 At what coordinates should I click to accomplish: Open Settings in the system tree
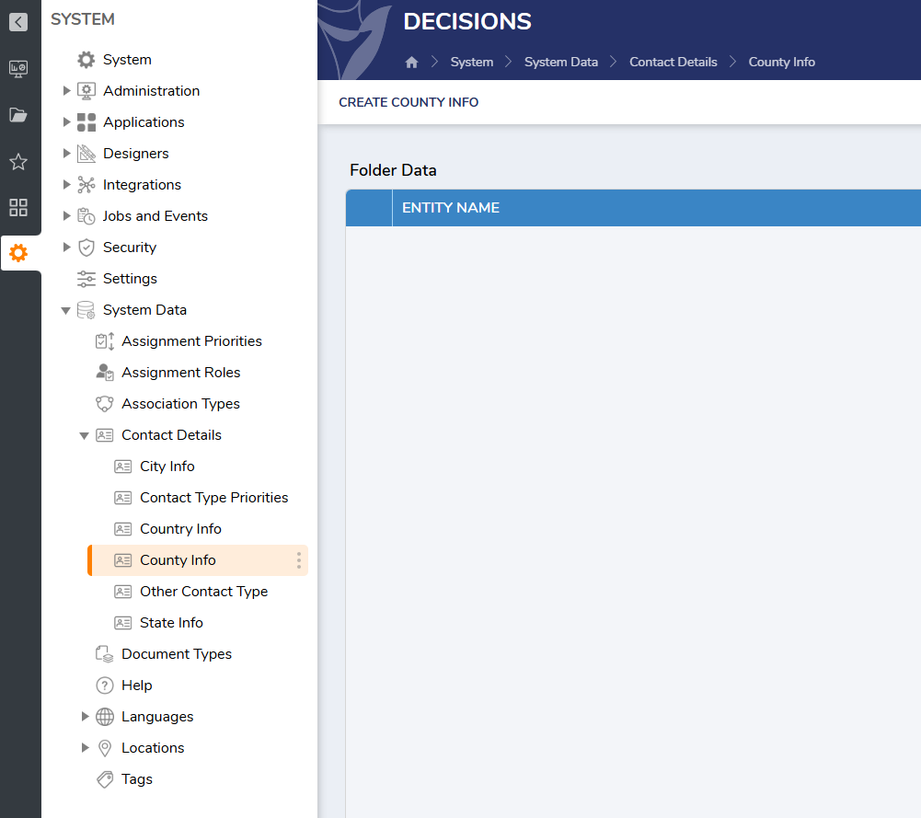click(x=130, y=279)
